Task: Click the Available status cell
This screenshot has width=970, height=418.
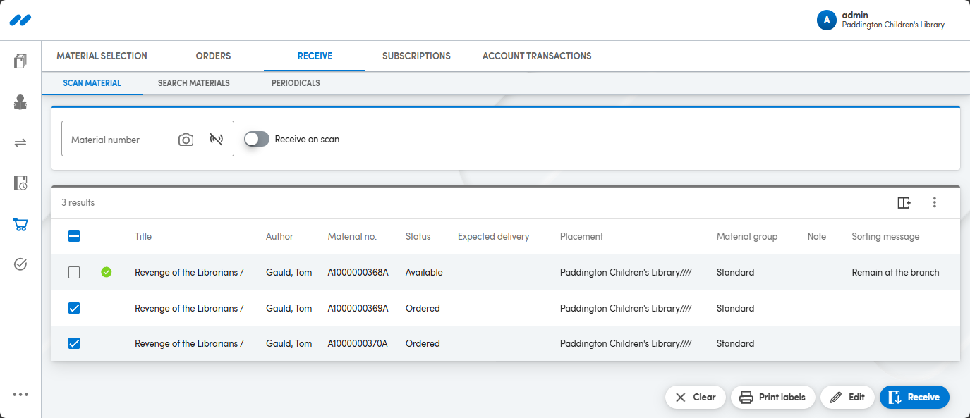Action: click(424, 272)
